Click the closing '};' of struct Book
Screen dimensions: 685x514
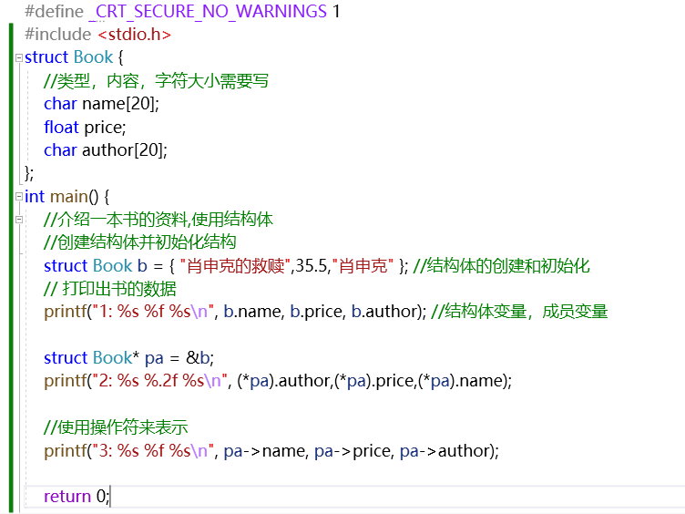click(29, 173)
